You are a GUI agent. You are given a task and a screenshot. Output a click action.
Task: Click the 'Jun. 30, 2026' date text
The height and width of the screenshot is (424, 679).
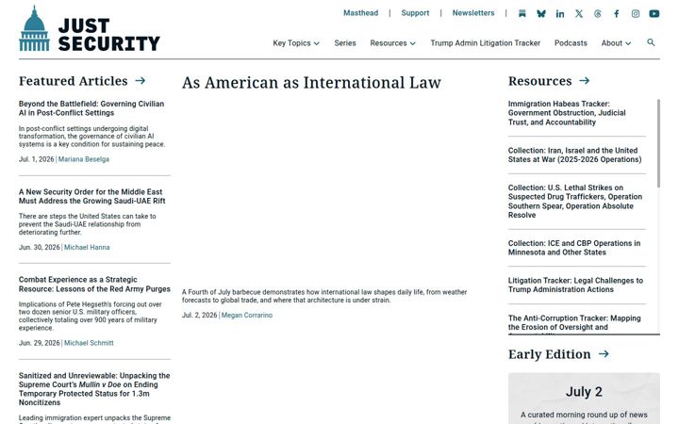coord(39,248)
